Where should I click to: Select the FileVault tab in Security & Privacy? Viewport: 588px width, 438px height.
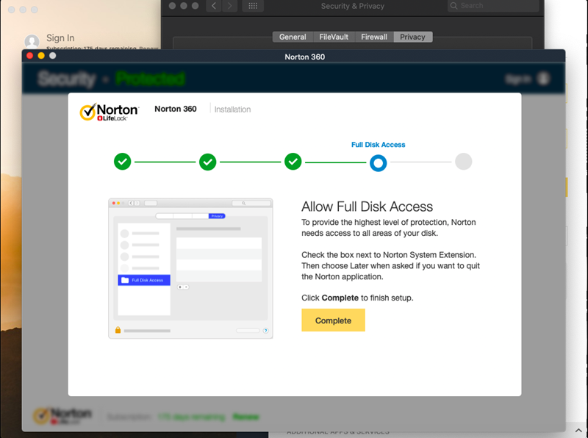click(x=334, y=37)
